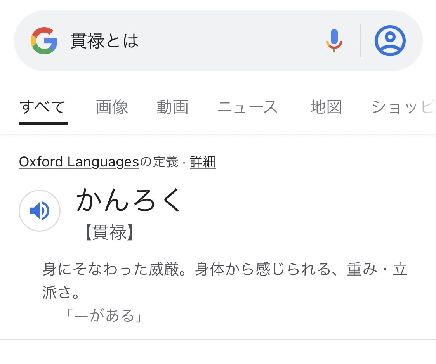Click the divider between microphone and profile icons
The width and height of the screenshot is (436, 364).
360,41
